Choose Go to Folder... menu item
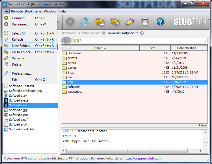This screenshot has height=164, width=212. pos(30,52)
